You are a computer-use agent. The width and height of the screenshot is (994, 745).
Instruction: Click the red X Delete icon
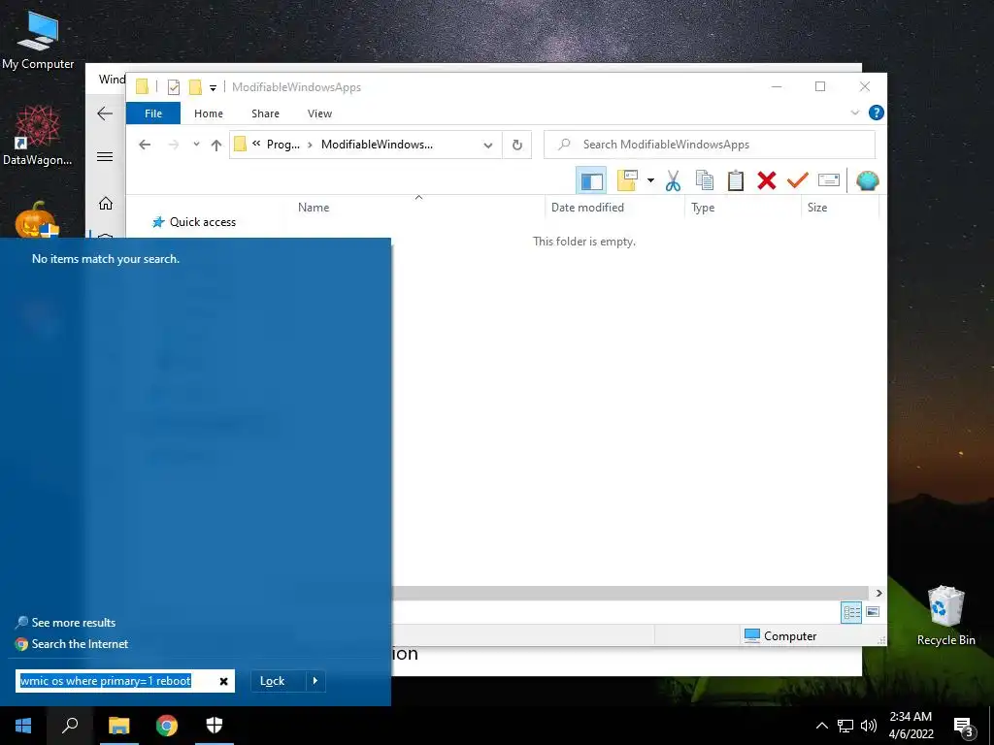coord(767,181)
